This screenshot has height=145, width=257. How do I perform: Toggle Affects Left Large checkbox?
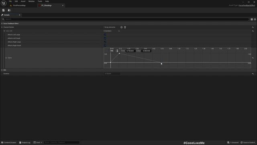[105, 35]
